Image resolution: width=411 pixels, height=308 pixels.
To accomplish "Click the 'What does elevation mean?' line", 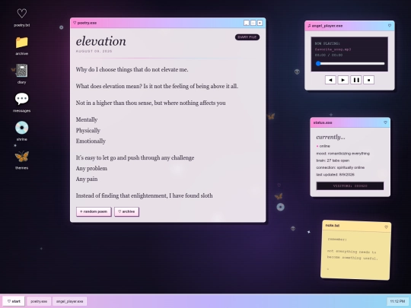I will [157, 86].
